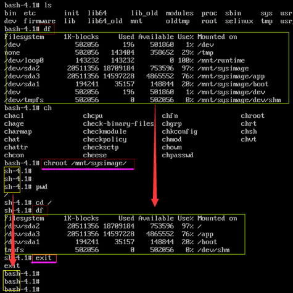
Task: Click 'ls' command on first line
Action: pyautogui.click(x=47, y=5)
